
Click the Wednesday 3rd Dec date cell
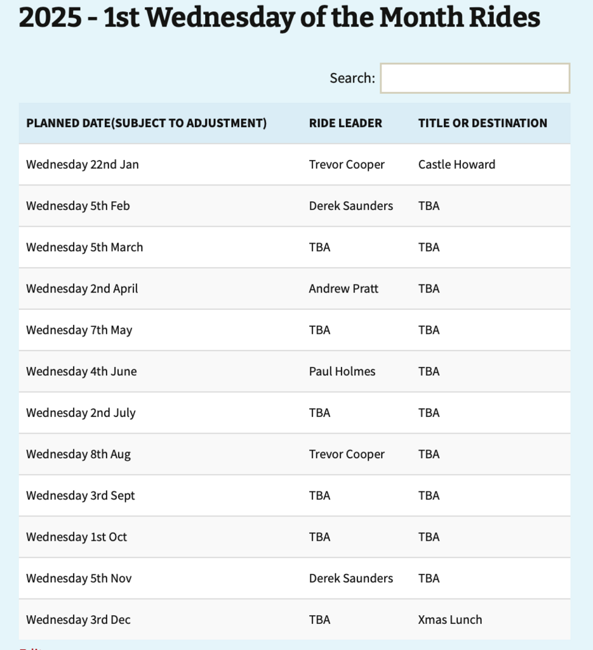pyautogui.click(x=78, y=620)
